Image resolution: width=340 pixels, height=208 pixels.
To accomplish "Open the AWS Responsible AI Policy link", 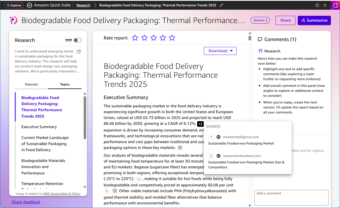I will 62,194.
